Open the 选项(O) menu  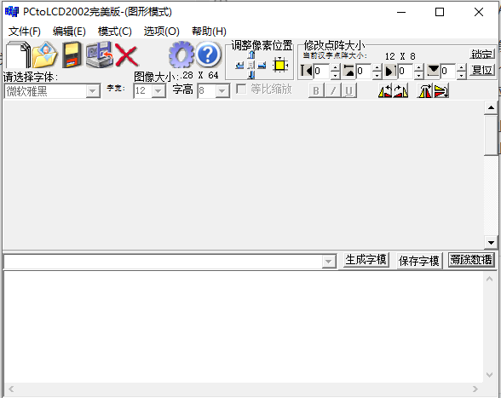[x=161, y=32]
